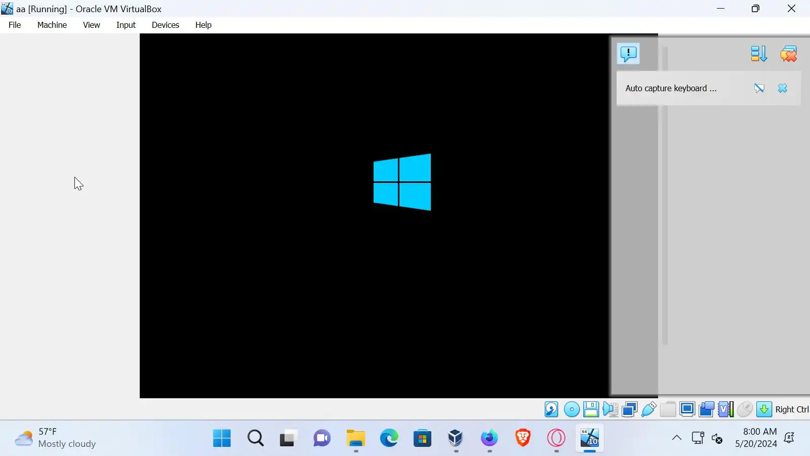
Task: Click the 'Auto capture keyboard ...' notification text
Action: [x=671, y=88]
